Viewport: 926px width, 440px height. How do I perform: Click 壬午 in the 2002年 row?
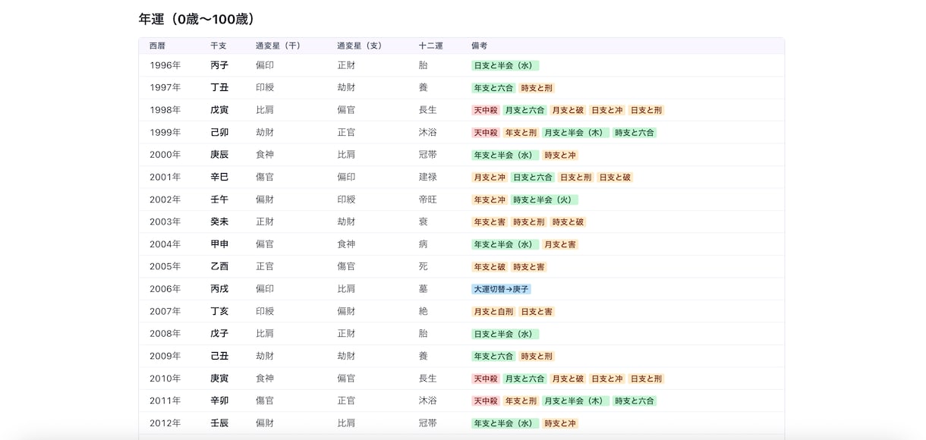pos(219,200)
